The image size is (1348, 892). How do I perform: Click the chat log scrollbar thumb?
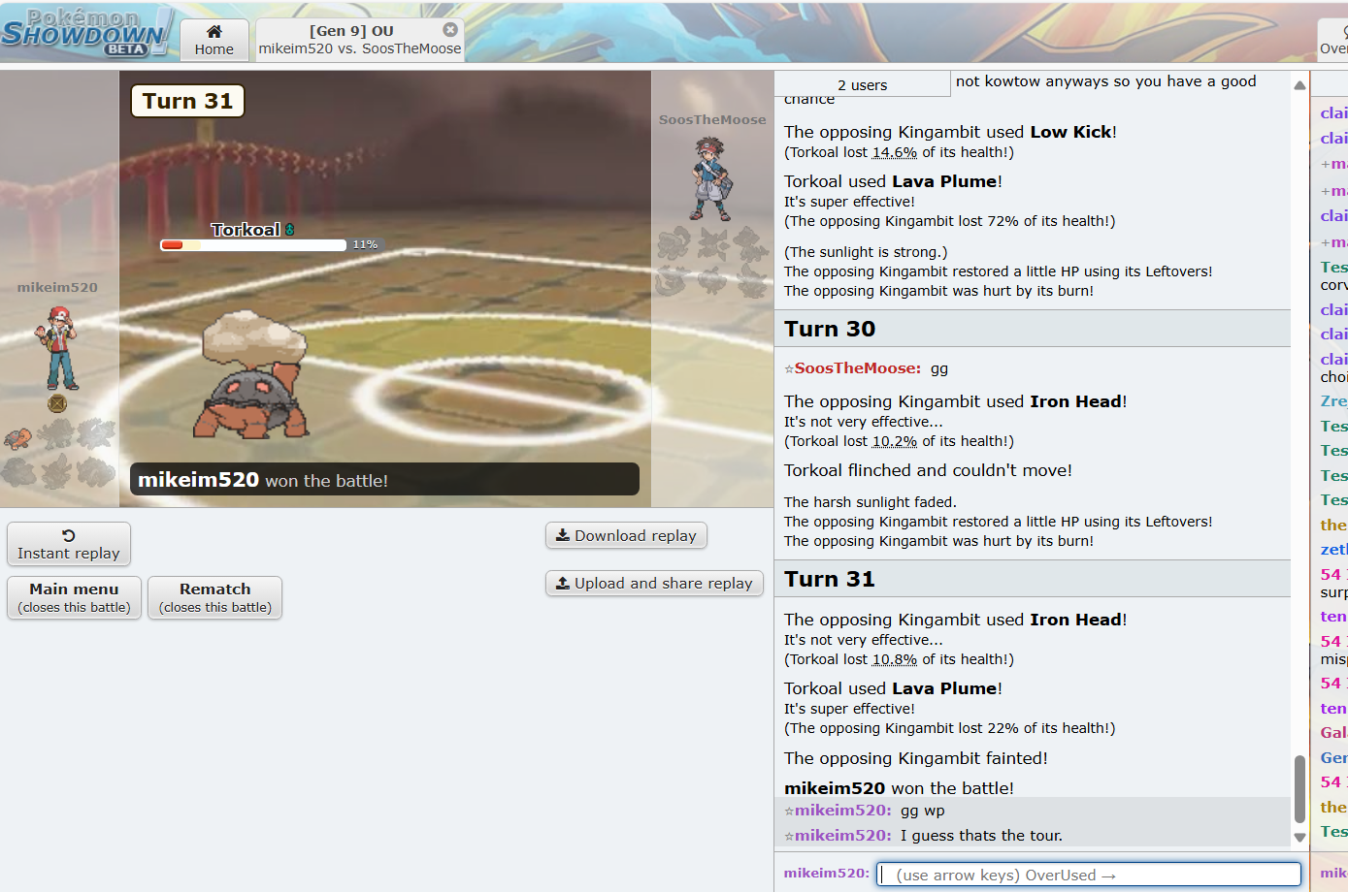[x=1299, y=789]
